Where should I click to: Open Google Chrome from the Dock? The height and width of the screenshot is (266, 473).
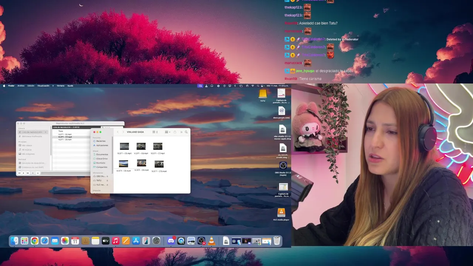[34, 241]
